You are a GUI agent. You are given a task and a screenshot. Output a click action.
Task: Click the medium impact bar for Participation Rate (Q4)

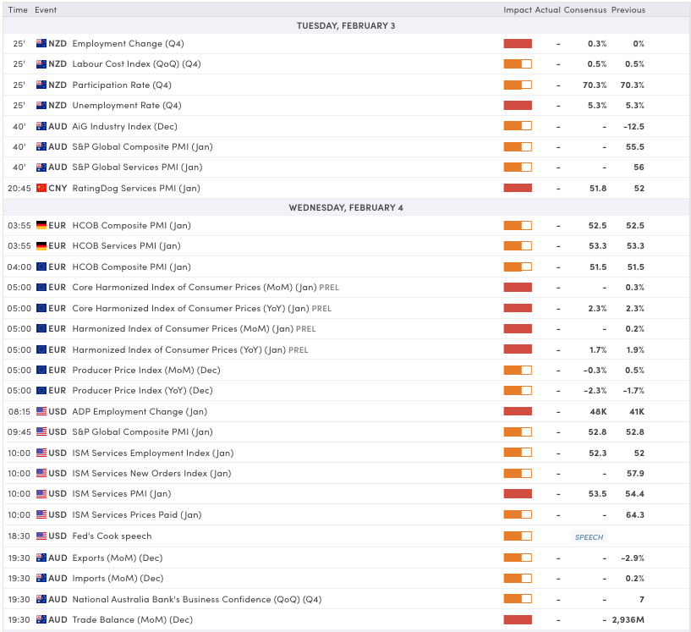pyautogui.click(x=518, y=85)
